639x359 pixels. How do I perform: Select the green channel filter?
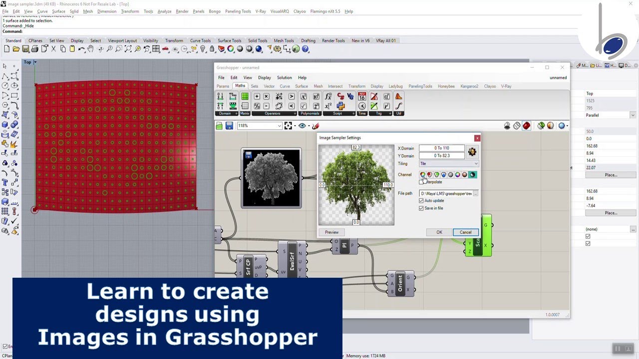(x=437, y=175)
